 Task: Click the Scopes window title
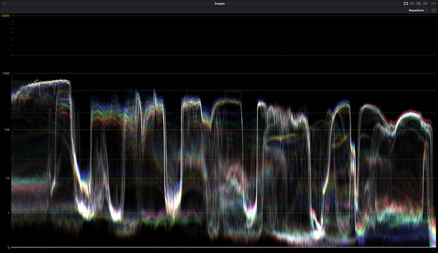(220, 4)
